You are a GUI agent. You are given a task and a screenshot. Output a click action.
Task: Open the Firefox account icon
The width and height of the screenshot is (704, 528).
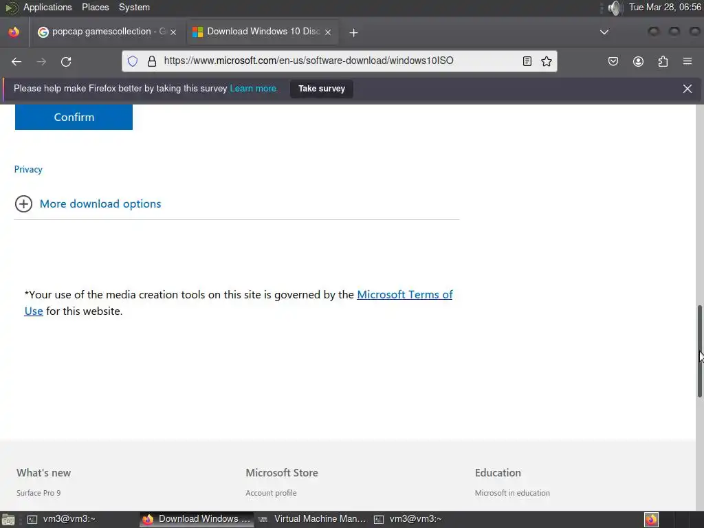tap(638, 61)
